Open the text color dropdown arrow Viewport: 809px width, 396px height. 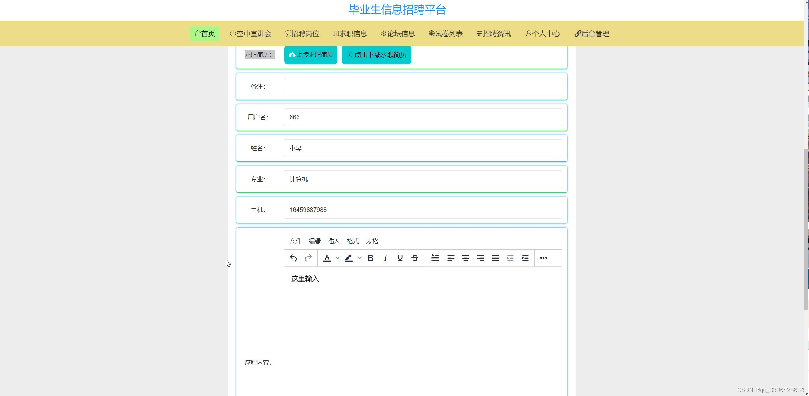coord(337,258)
